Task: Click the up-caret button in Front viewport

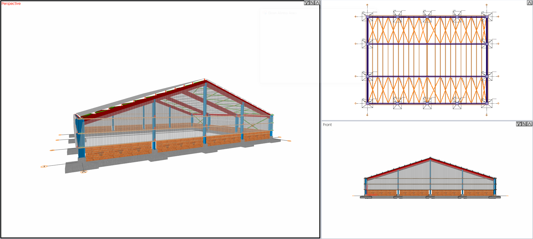Action: (x=529, y=124)
